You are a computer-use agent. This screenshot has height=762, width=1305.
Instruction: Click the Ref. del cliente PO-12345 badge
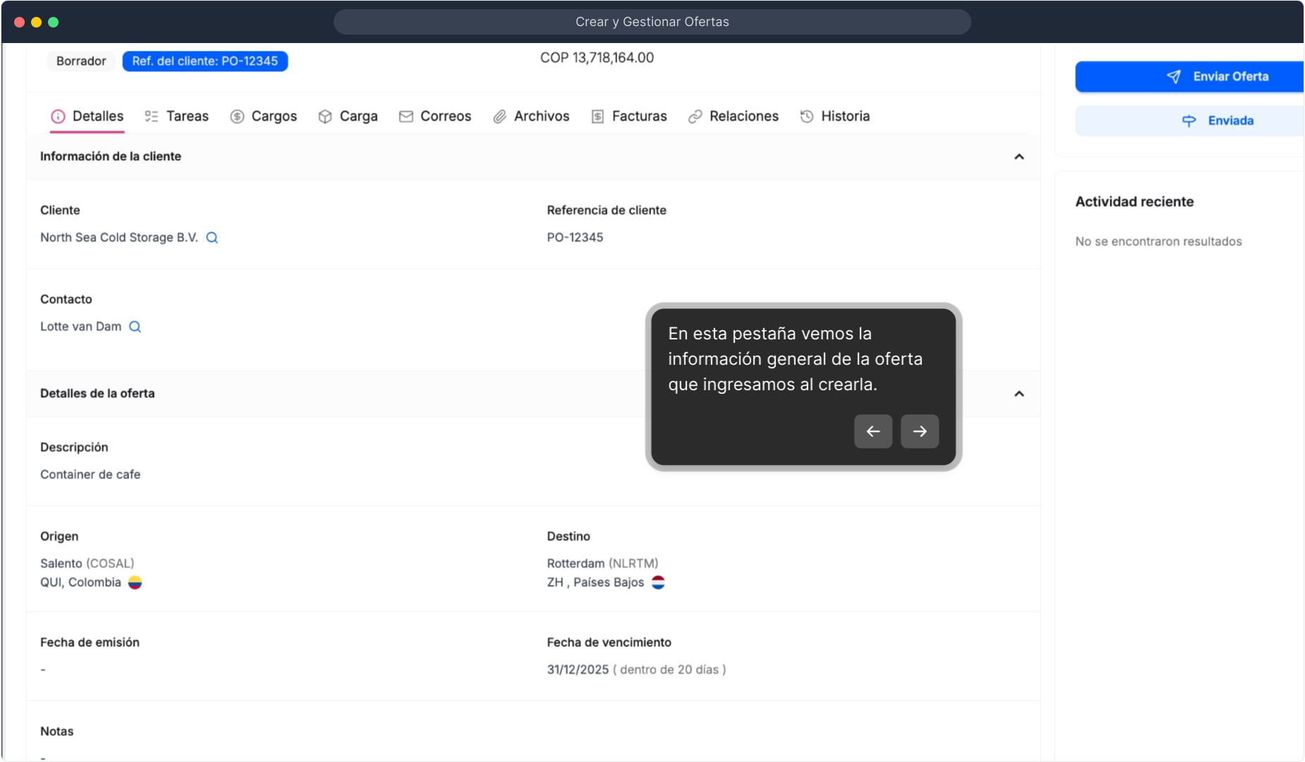[205, 61]
